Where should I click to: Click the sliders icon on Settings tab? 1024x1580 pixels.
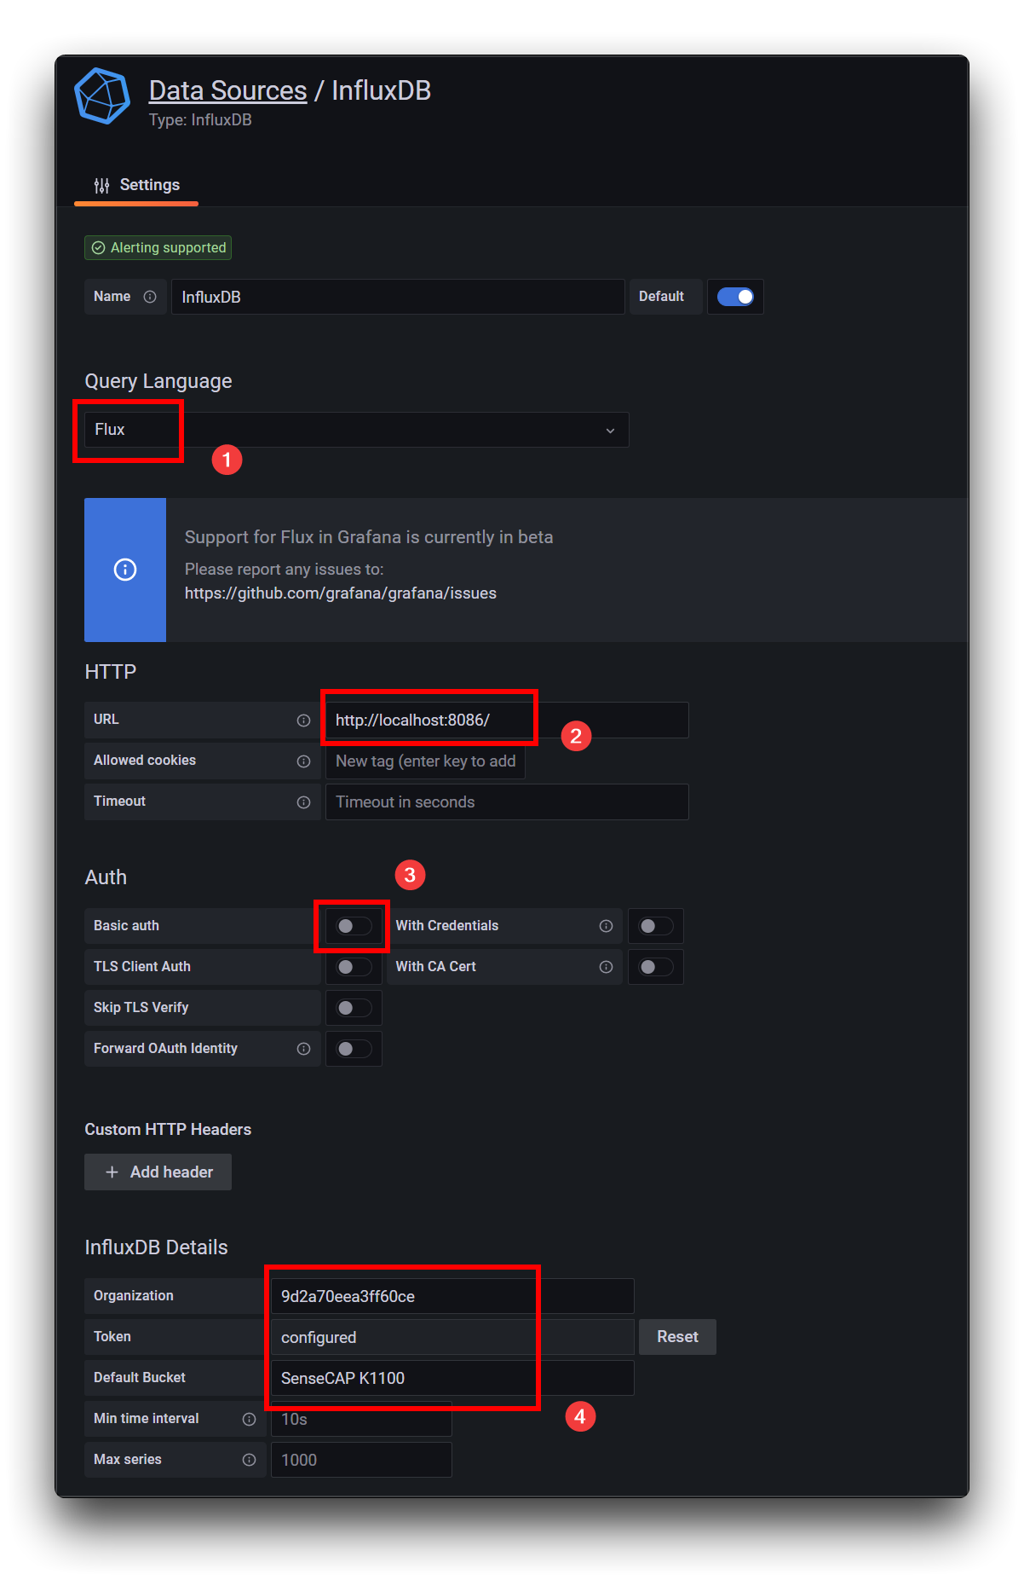pos(101,186)
